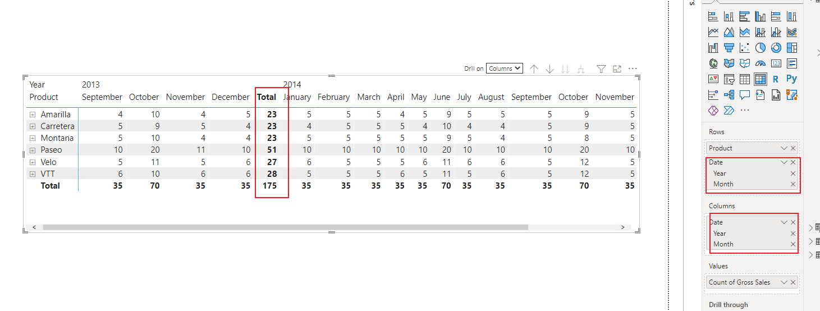The image size is (820, 311).
Task: Select the 100% stacked column chart visual
Action: [792, 17]
